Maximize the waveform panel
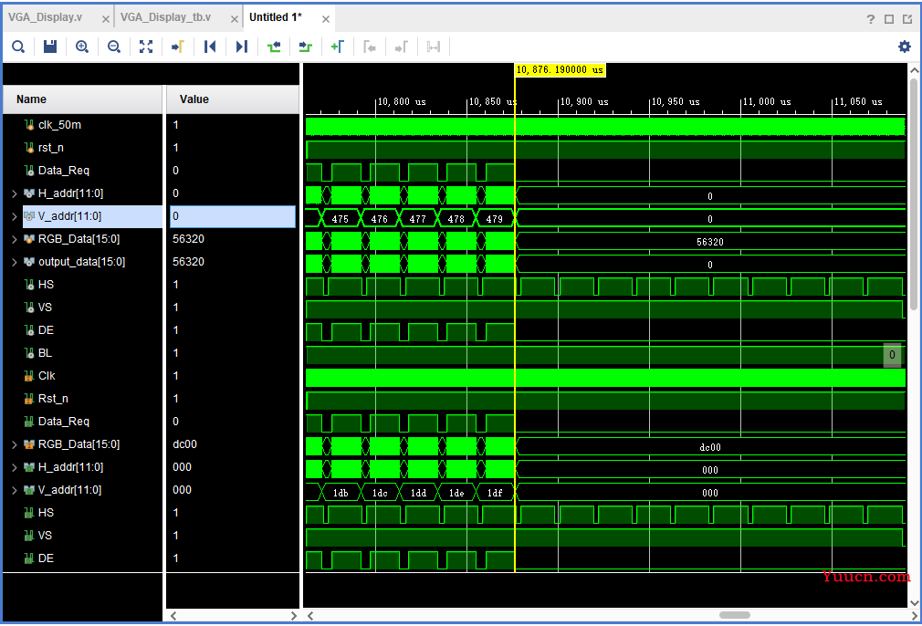This screenshot has height=626, width=922. click(x=889, y=19)
